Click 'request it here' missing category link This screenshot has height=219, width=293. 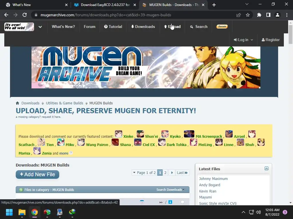click(51, 117)
